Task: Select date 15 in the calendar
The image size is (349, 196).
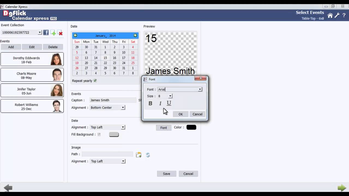Action: tap(105, 58)
